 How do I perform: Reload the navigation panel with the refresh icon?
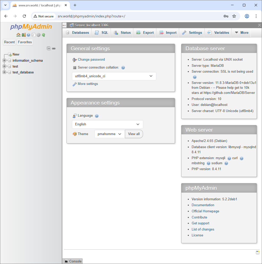click(x=43, y=35)
